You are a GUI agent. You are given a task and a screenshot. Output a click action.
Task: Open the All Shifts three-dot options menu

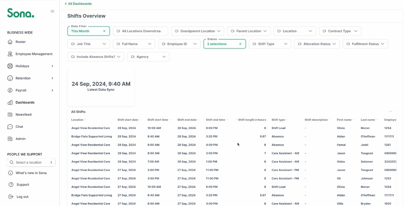391,112
